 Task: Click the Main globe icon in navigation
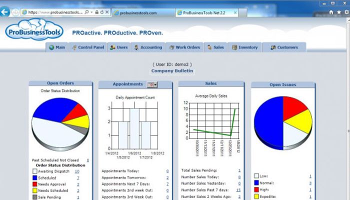pyautogui.click(x=51, y=47)
